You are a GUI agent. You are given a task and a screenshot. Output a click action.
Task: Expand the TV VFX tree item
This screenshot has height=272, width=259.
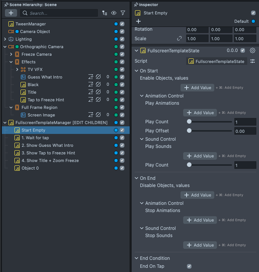tap(17, 69)
